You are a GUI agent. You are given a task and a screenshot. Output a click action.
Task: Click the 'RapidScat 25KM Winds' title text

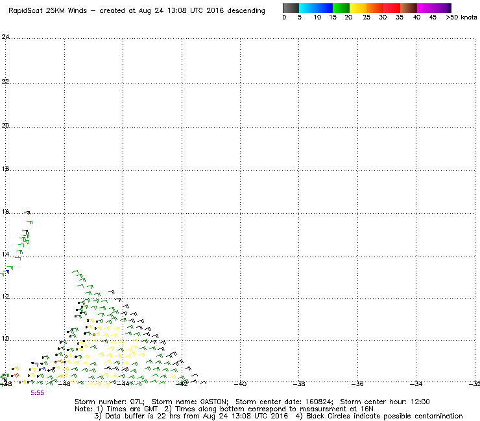pos(48,11)
